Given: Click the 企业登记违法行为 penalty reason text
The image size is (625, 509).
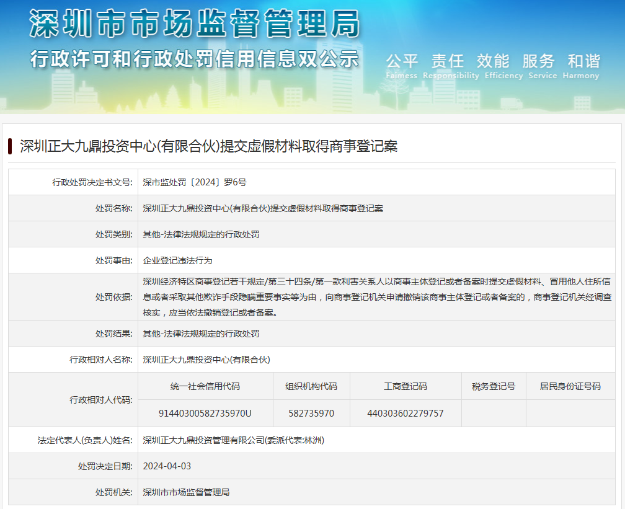Looking at the screenshot, I should coord(177,260).
